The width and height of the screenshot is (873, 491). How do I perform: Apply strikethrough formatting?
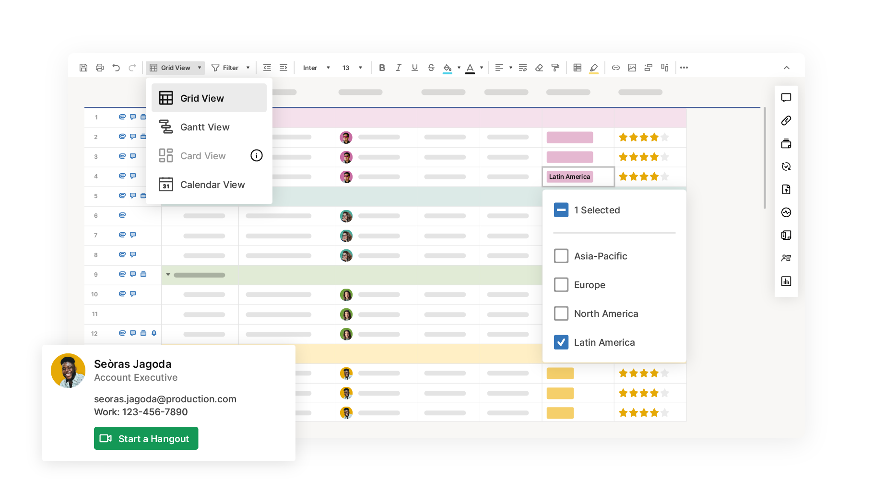point(431,68)
